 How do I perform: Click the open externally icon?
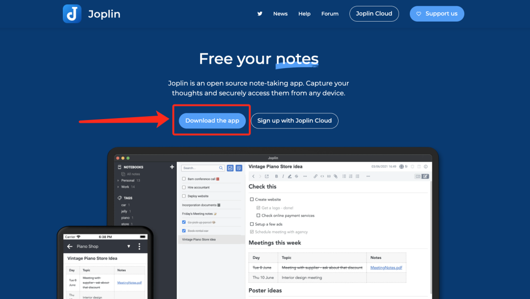[266, 176]
